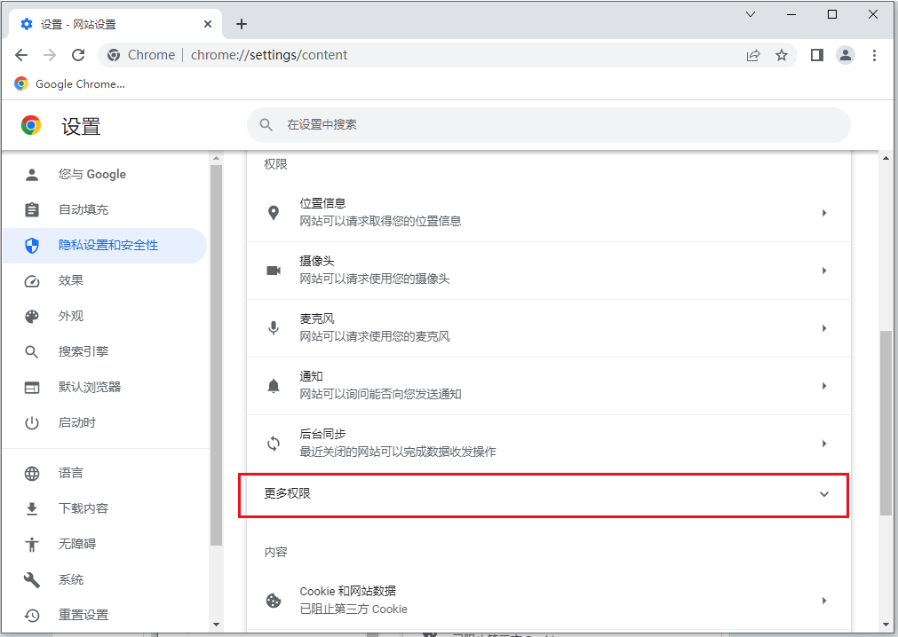Open the tab search dropdown arrow
898x637 pixels.
click(x=751, y=14)
